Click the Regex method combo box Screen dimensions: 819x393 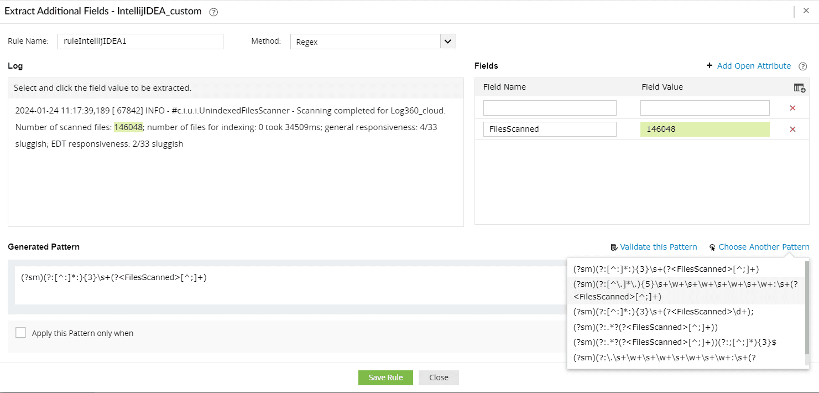coord(366,42)
